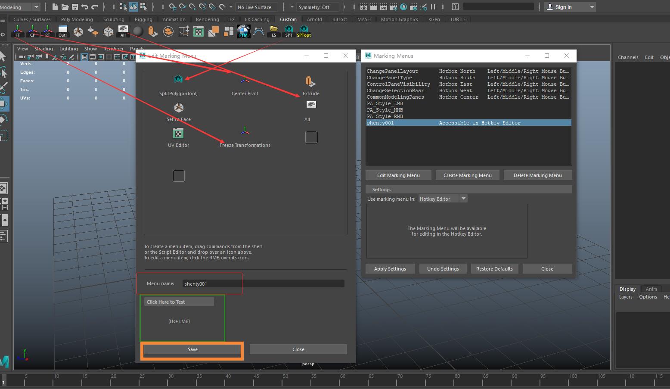
Task: Click the Menu name input field
Action: [263, 283]
